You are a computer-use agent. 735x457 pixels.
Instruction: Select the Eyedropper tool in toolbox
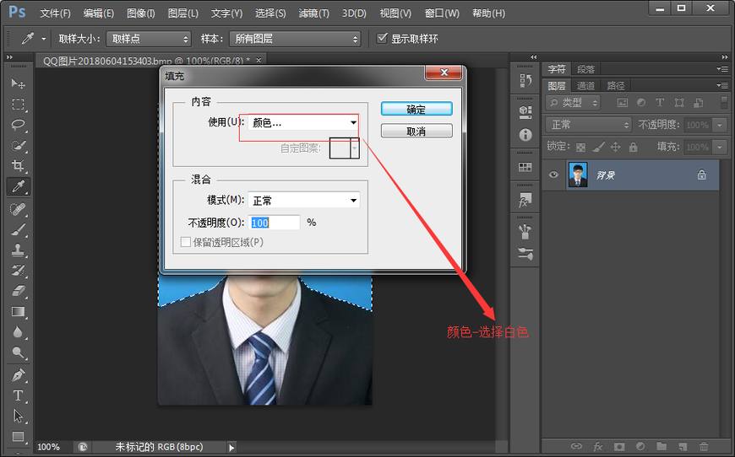point(19,186)
